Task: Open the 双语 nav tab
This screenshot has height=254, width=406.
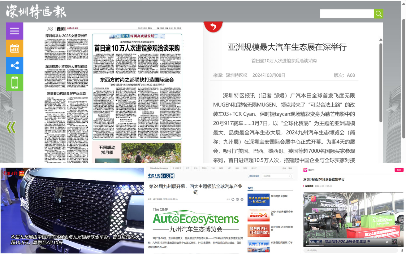Action: [x=237, y=168]
